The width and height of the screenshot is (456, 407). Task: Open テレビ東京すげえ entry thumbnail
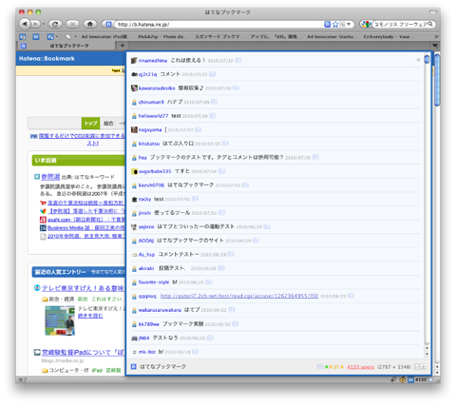60,320
